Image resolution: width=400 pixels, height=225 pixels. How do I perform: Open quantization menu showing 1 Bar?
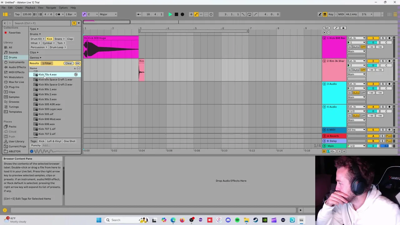[71, 14]
